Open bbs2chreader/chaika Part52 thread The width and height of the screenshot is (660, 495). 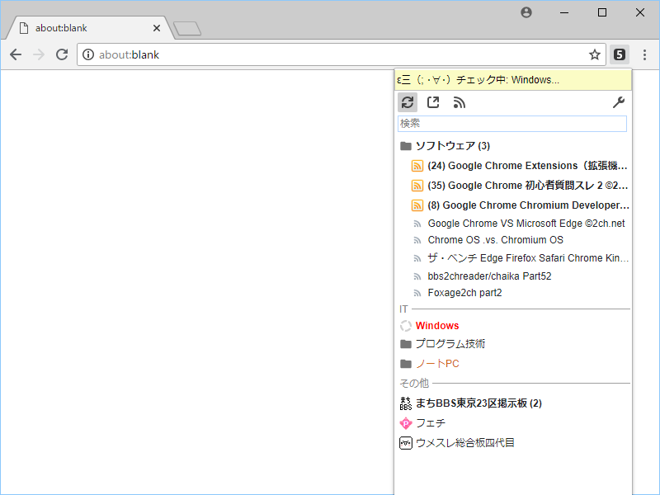489,276
